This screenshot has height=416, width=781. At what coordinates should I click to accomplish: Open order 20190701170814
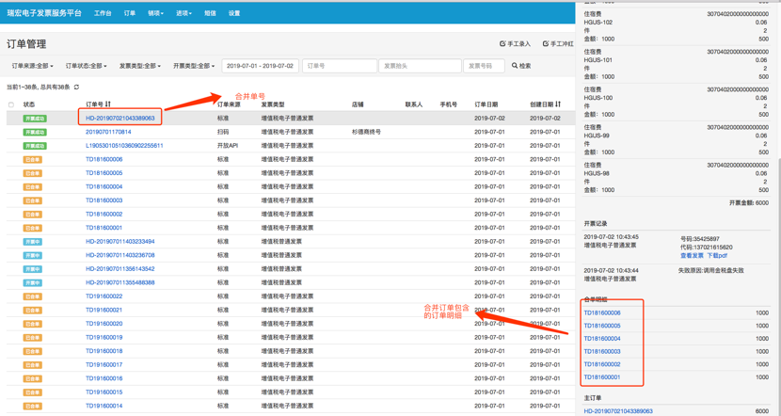click(108, 132)
